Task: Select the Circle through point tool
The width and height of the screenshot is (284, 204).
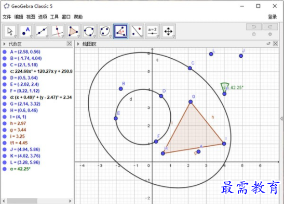Action: [x=89, y=31]
